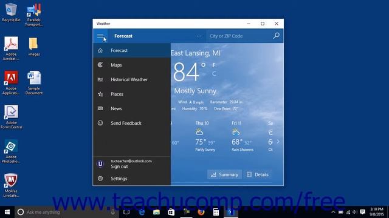This screenshot has height=218, width=389.
Task: Click the Summary view button
Action: click(x=224, y=174)
